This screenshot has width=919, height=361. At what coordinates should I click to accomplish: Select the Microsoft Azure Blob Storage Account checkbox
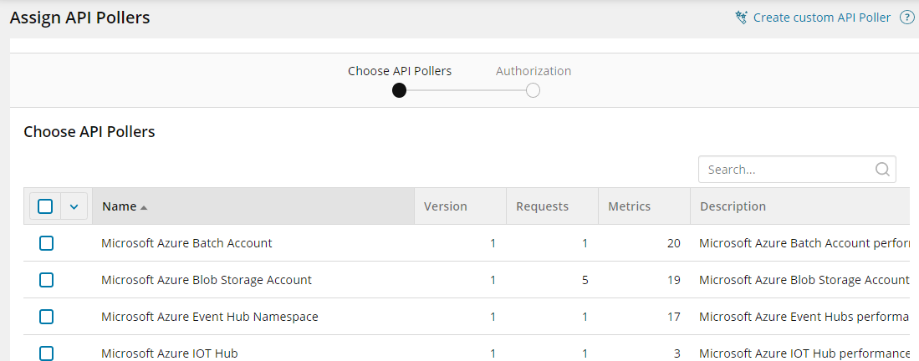click(46, 280)
